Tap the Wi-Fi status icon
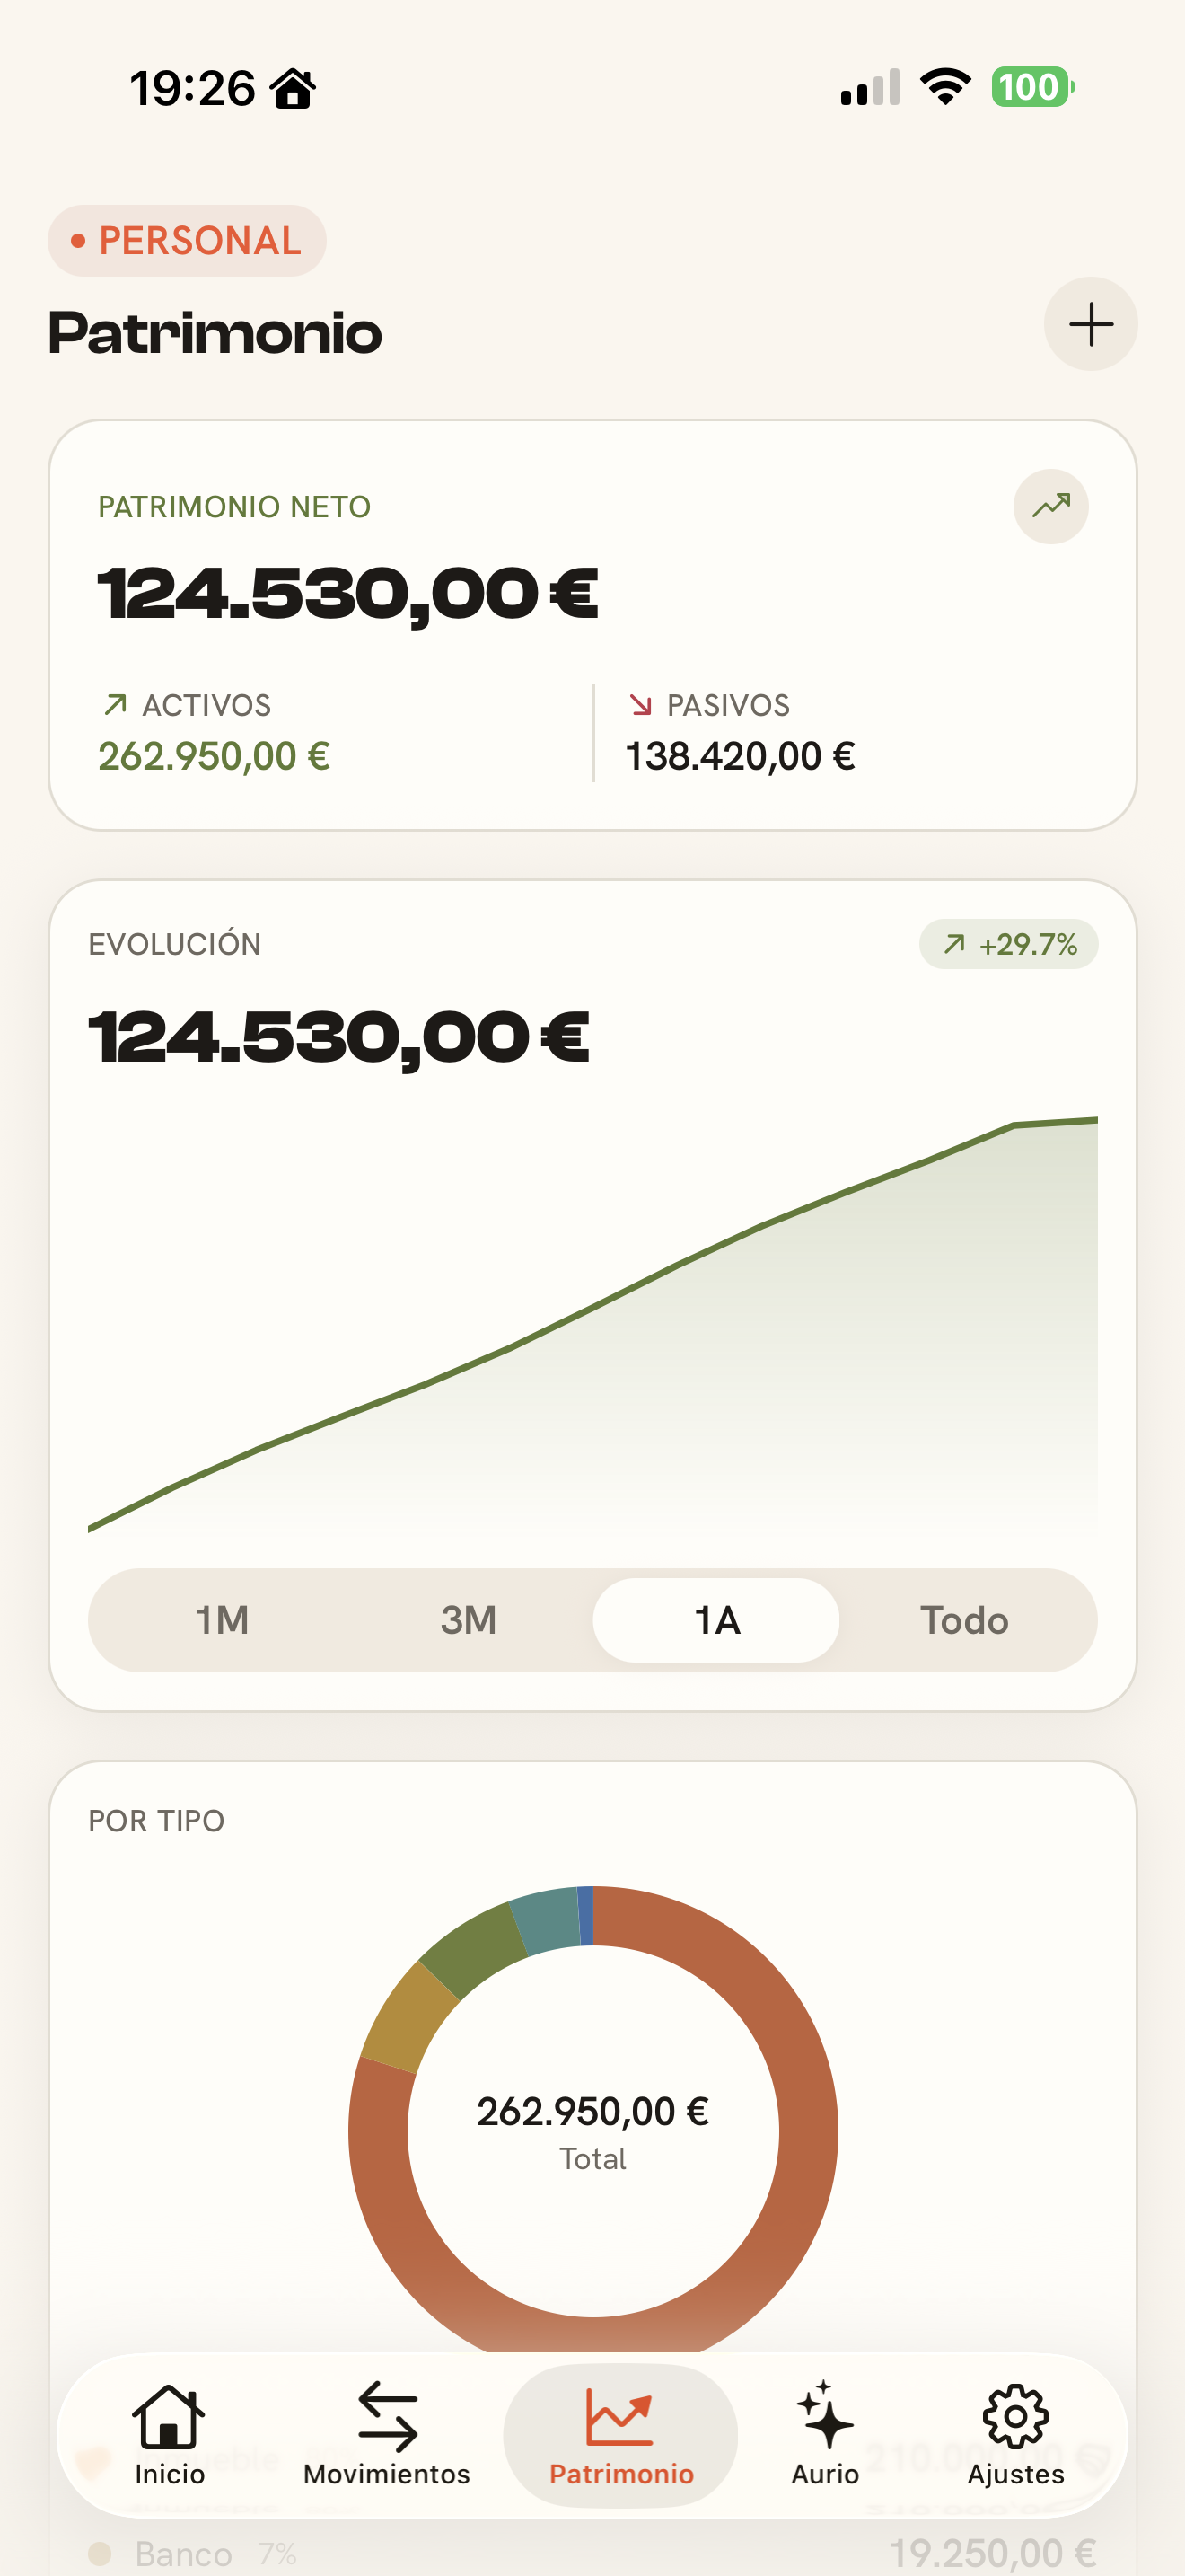The width and height of the screenshot is (1185, 2576). click(x=945, y=87)
